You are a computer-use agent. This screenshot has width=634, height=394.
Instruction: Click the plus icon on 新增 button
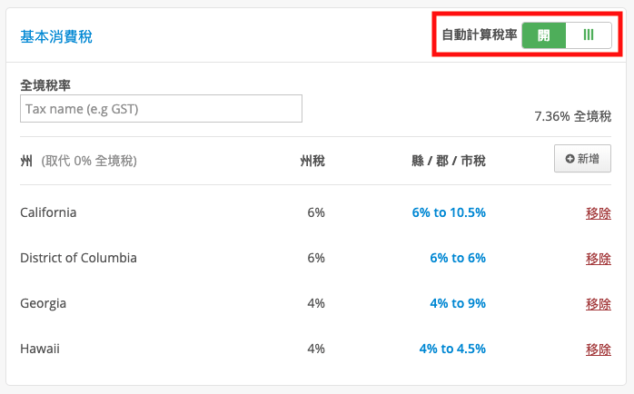pos(570,159)
